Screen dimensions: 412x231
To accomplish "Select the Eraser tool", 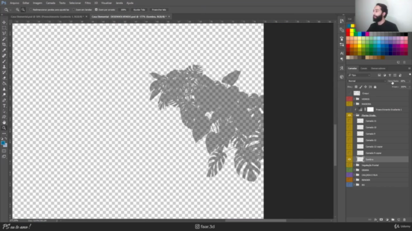I will pos(5,78).
